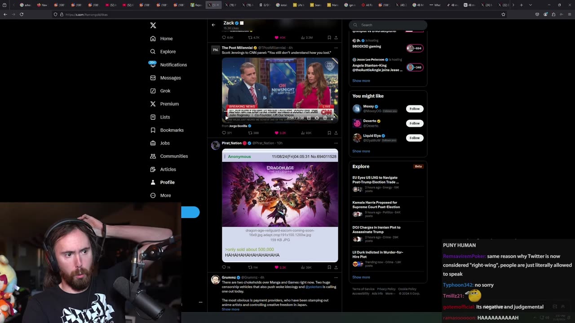Screen dimensions: 575x323
Task: Play the CNN NewsNight video
Action: coord(227,118)
